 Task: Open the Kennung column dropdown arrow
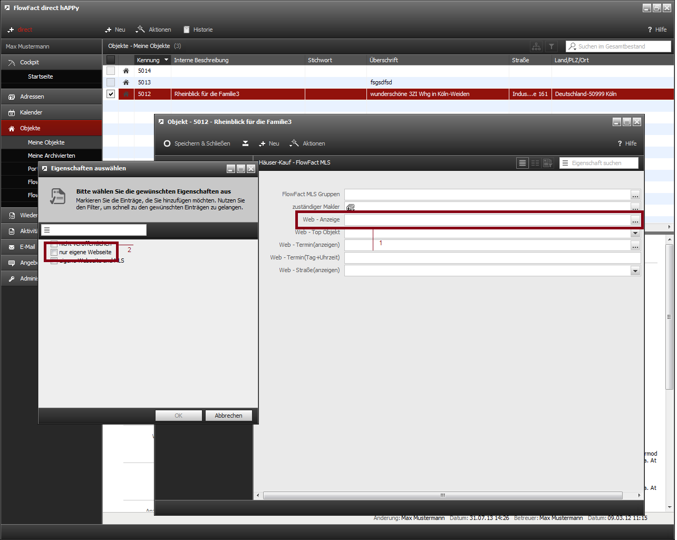(167, 60)
